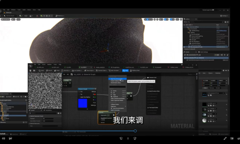240x144 pixels.
Task: Click the Perspective viewport mode button
Action: pos(6,20)
